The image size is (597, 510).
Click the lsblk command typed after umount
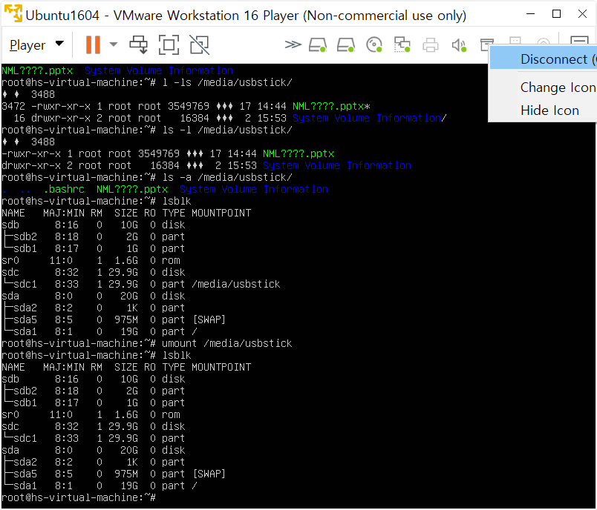pos(177,355)
